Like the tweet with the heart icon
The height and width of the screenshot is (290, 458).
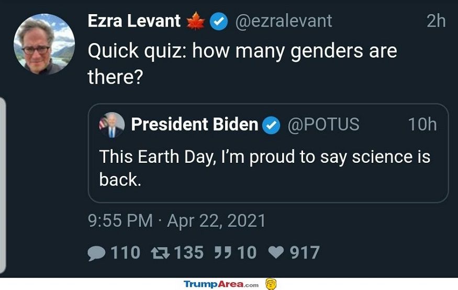(x=275, y=253)
